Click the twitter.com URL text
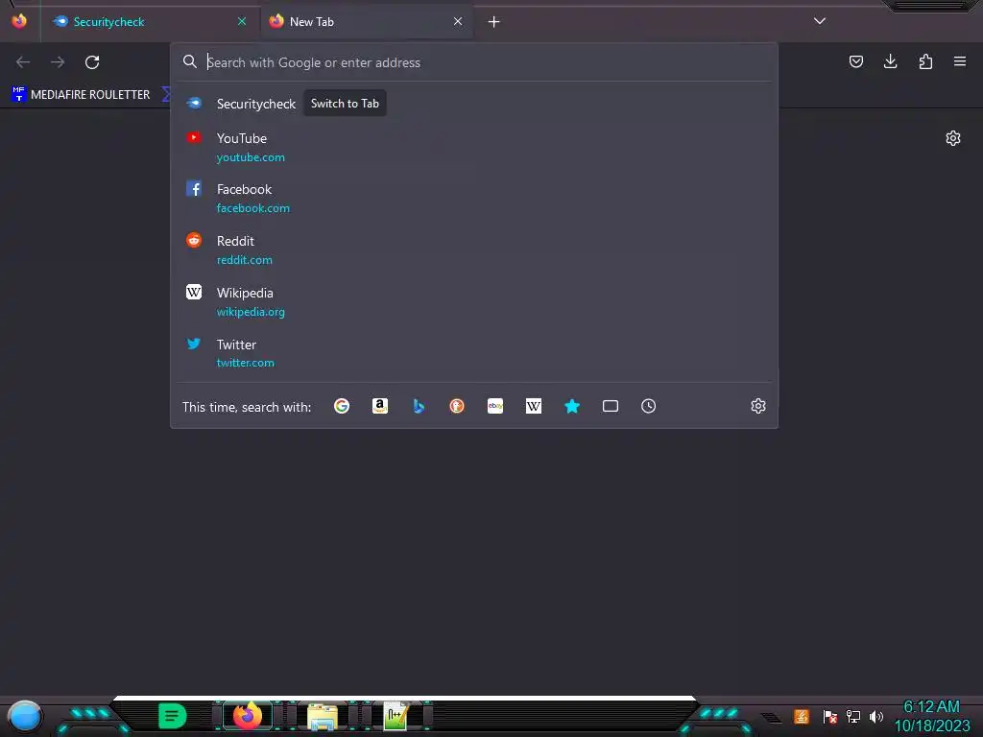This screenshot has height=737, width=983. pyautogui.click(x=245, y=363)
